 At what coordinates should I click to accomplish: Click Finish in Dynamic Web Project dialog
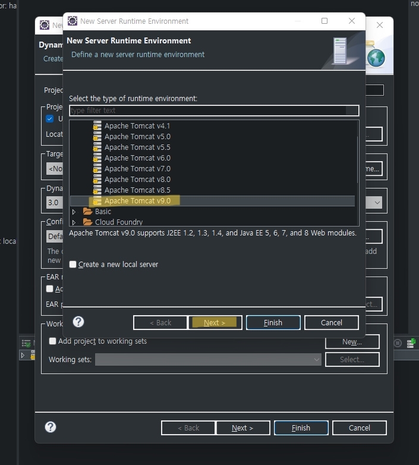(301, 428)
